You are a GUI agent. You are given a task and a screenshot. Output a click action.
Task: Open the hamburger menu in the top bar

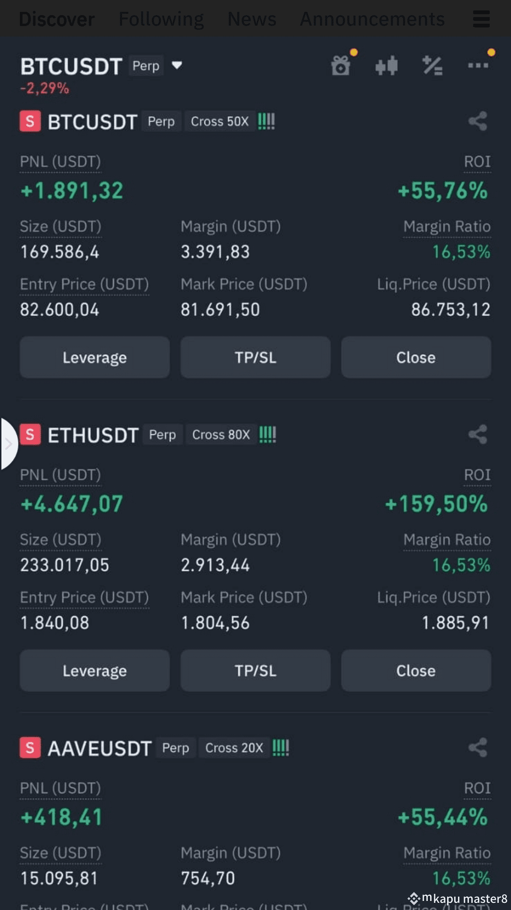[x=481, y=19]
